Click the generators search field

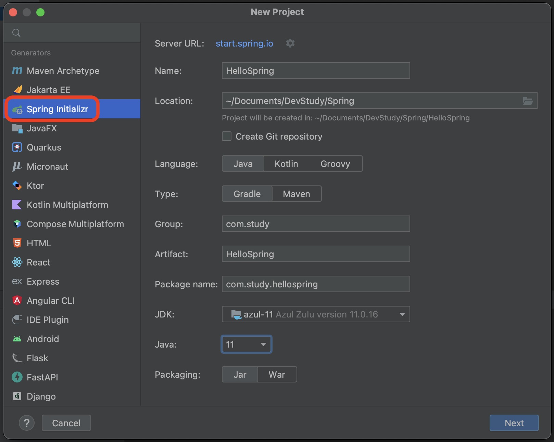(x=72, y=33)
